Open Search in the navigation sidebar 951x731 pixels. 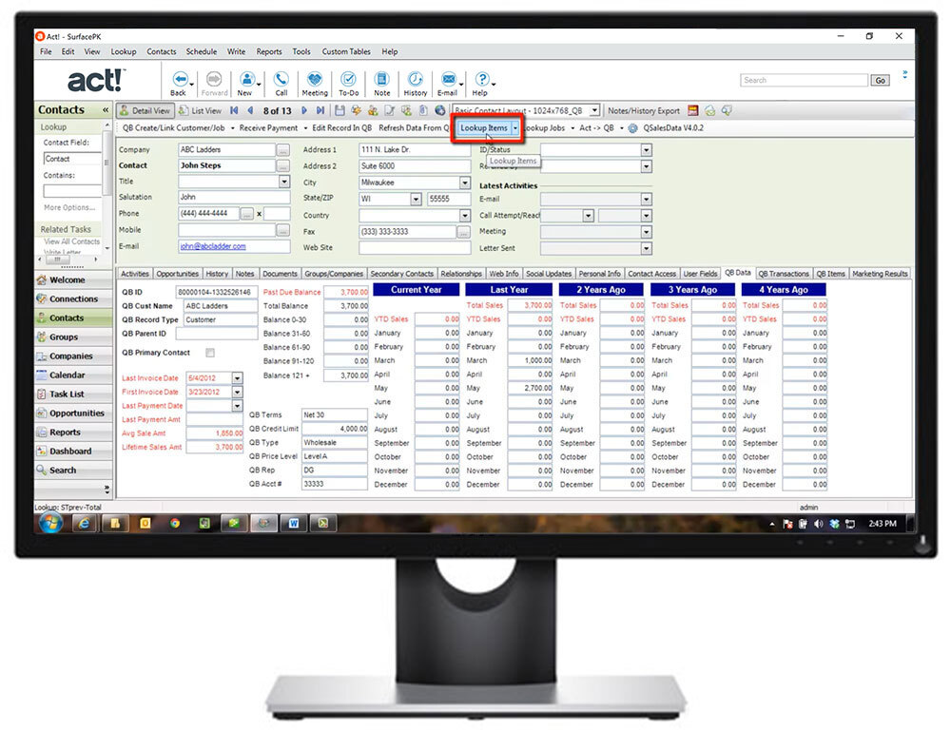[x=73, y=471]
